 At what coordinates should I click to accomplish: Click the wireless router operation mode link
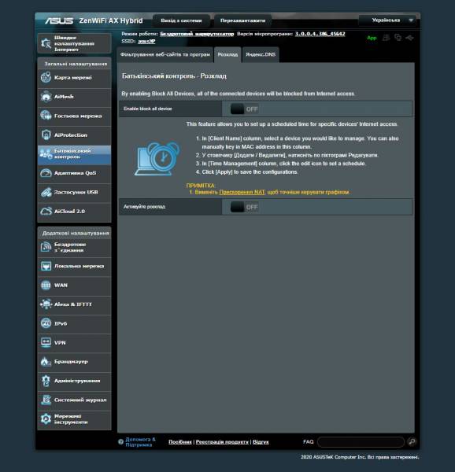(x=197, y=34)
